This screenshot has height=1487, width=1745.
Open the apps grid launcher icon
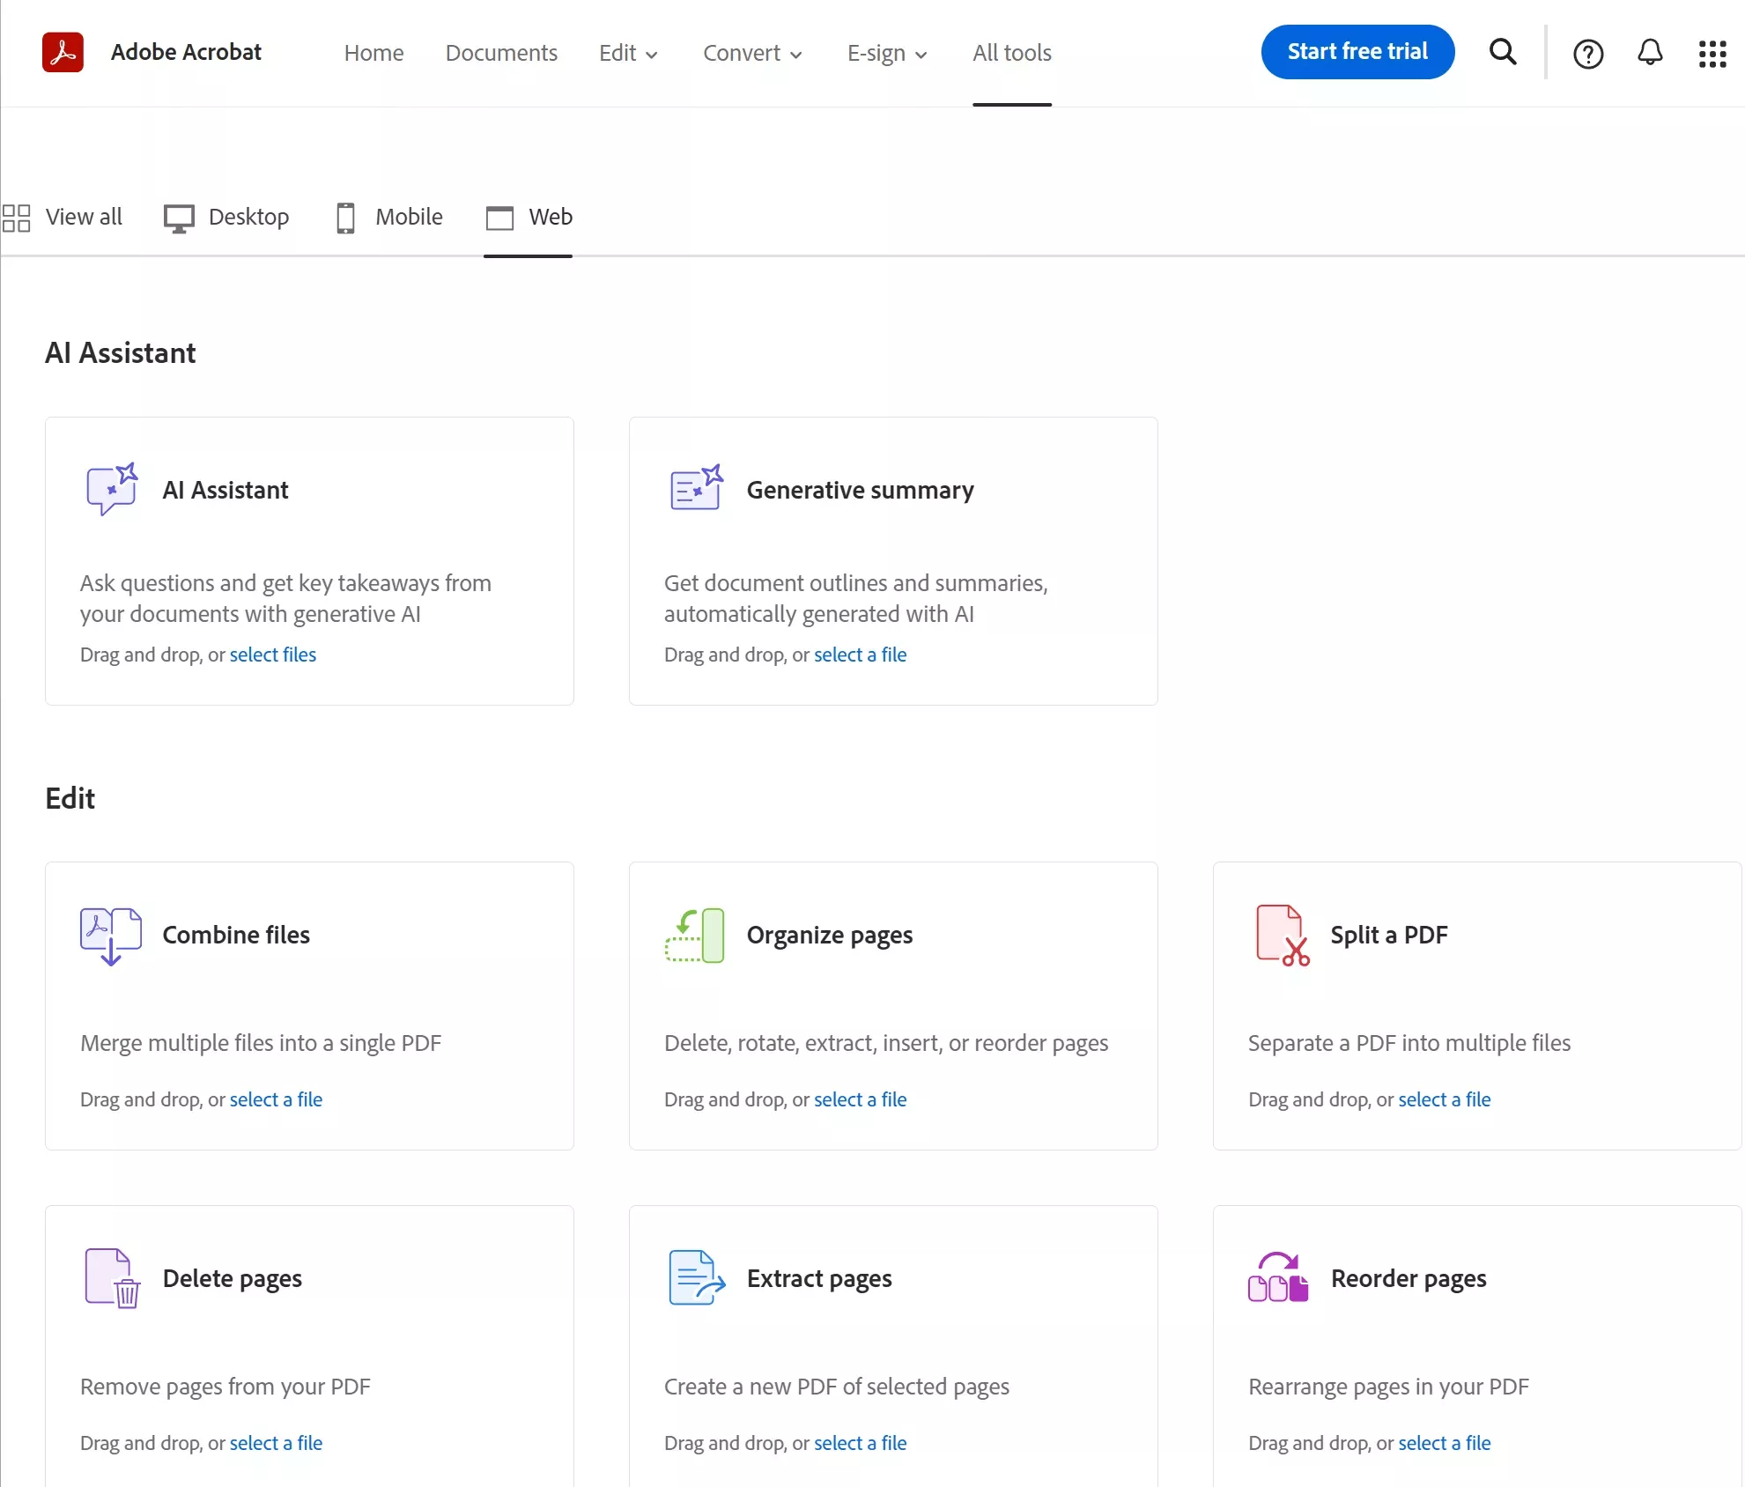1712,54
